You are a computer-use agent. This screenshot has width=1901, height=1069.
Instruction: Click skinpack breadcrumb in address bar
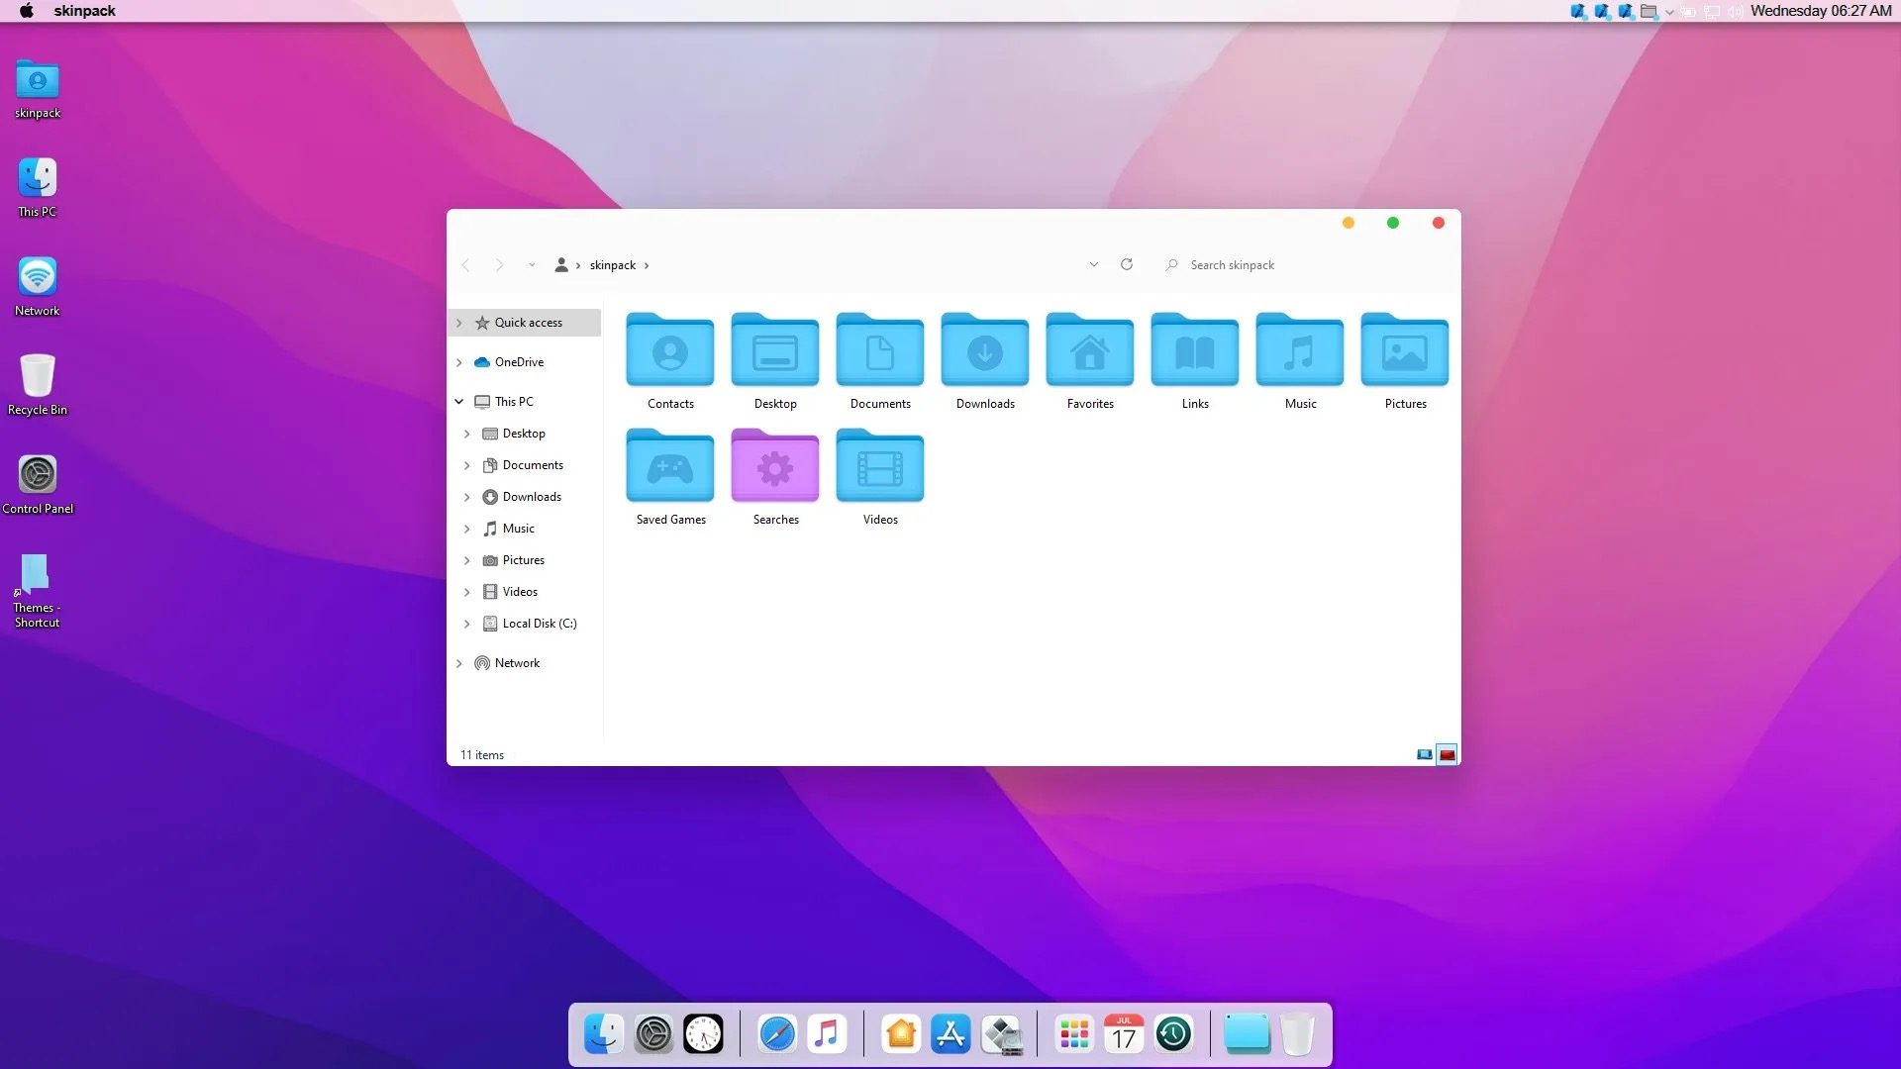pos(612,265)
